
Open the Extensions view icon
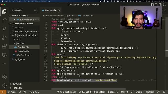point(4,46)
